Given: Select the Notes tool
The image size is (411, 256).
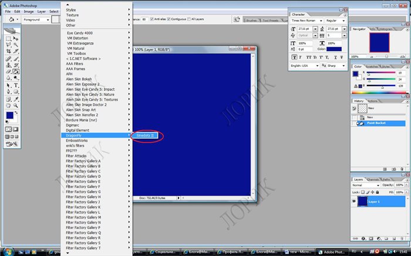Looking at the screenshot, I should click(8, 99).
